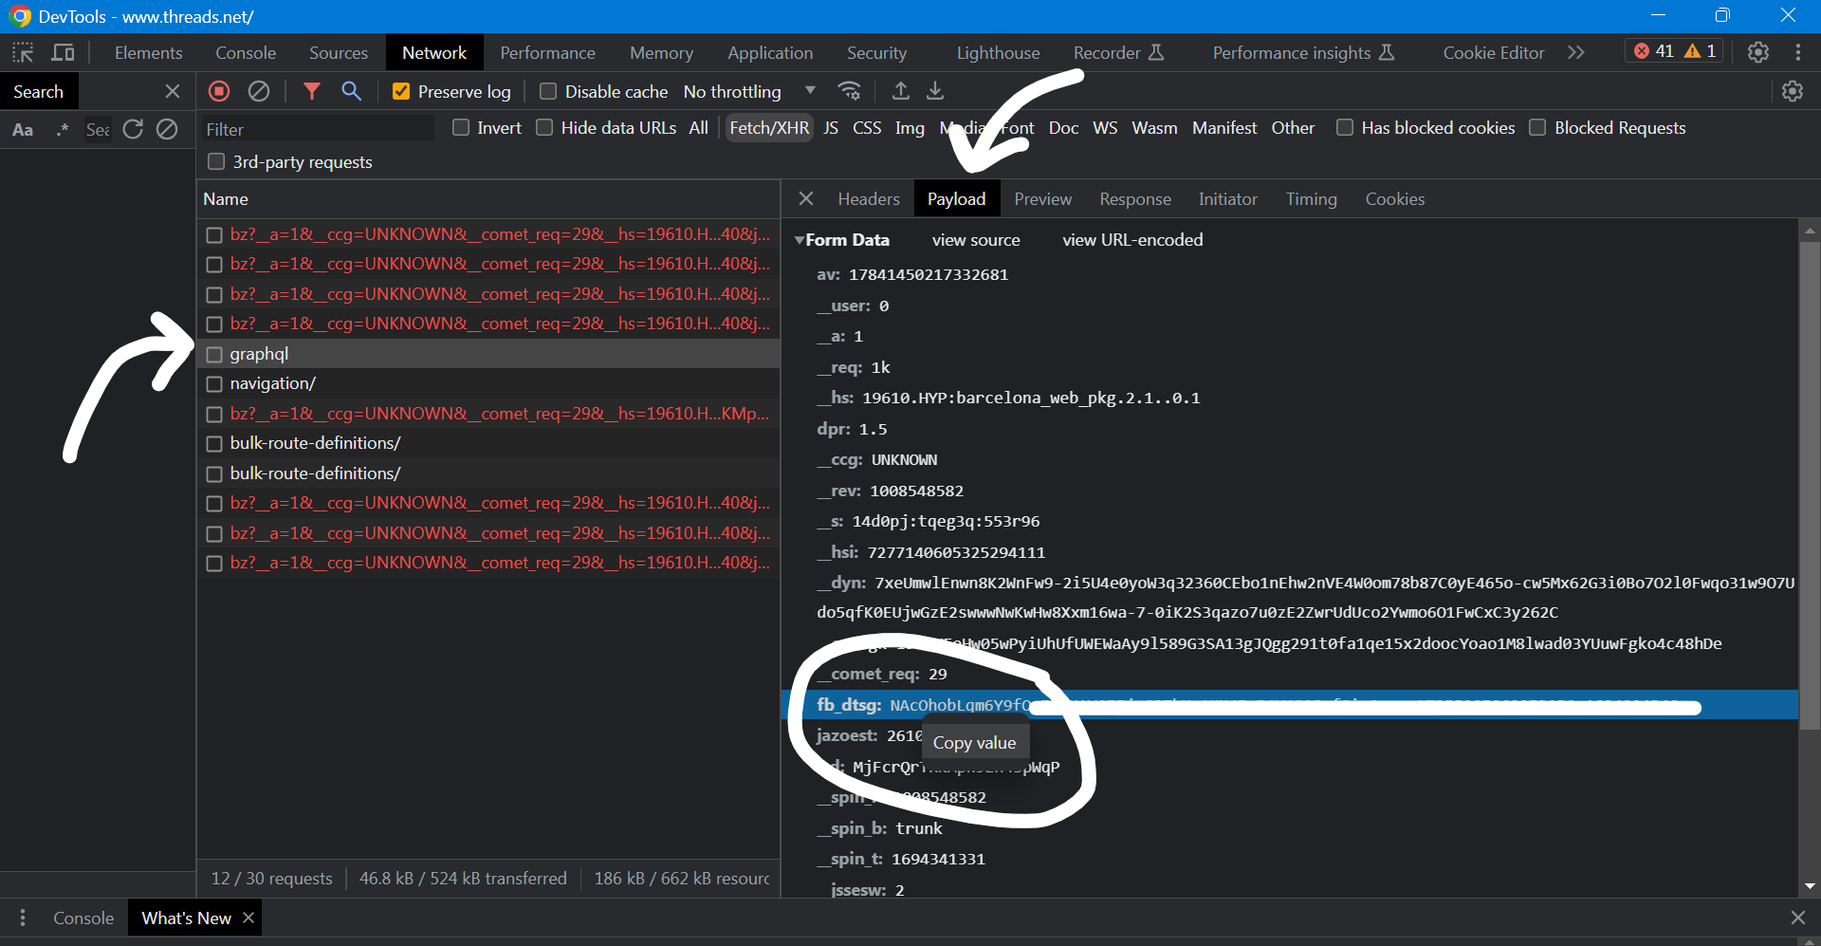Check Has blocked cookies checkbox
Viewport: 1821px width, 946px height.
[1345, 127]
